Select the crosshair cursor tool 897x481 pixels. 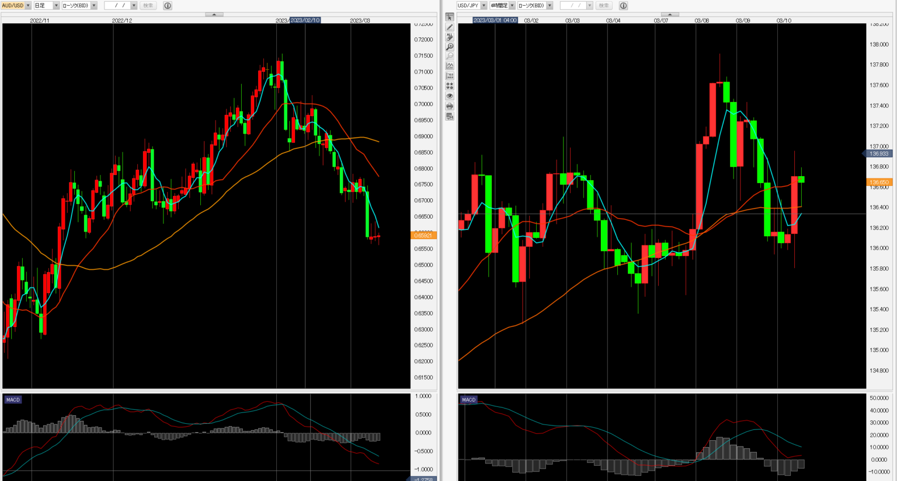450,17
